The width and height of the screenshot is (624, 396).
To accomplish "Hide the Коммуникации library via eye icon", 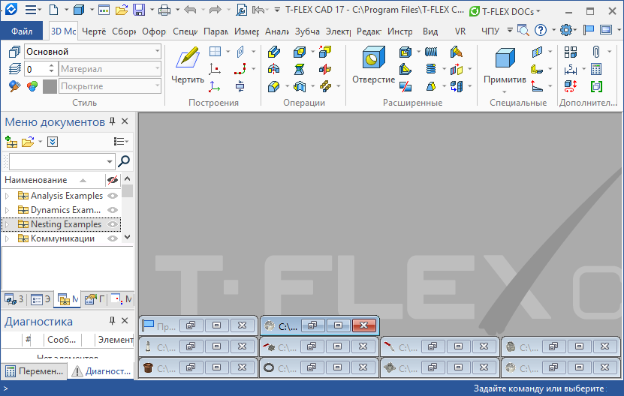I will (x=113, y=238).
